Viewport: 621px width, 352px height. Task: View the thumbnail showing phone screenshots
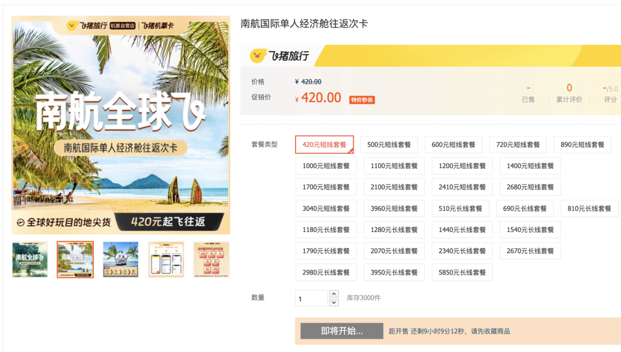[166, 260]
